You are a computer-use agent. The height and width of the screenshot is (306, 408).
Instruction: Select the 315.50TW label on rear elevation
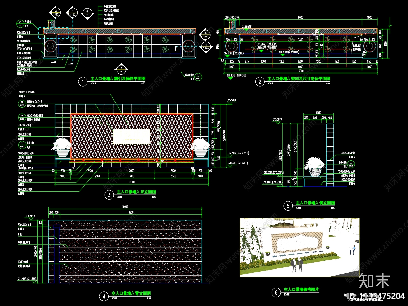click(31, 216)
